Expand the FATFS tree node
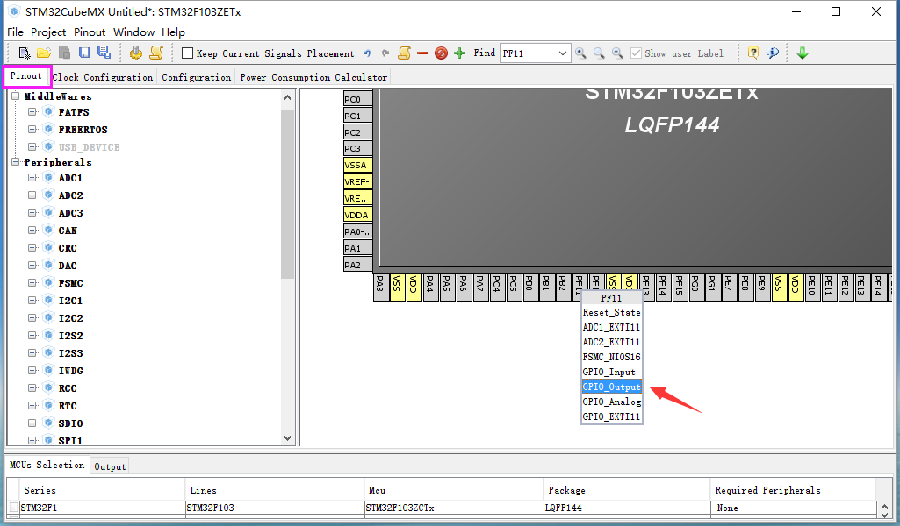900x526 pixels. (x=32, y=111)
